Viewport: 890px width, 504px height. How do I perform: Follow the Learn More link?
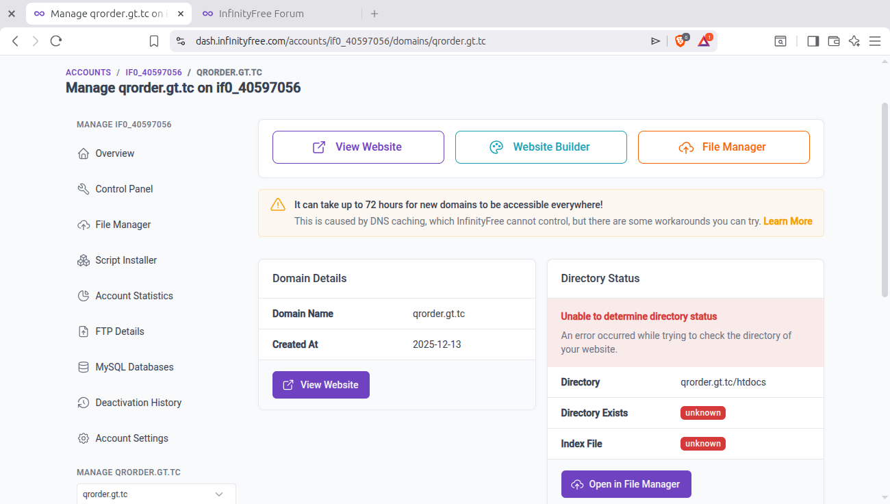click(x=787, y=221)
